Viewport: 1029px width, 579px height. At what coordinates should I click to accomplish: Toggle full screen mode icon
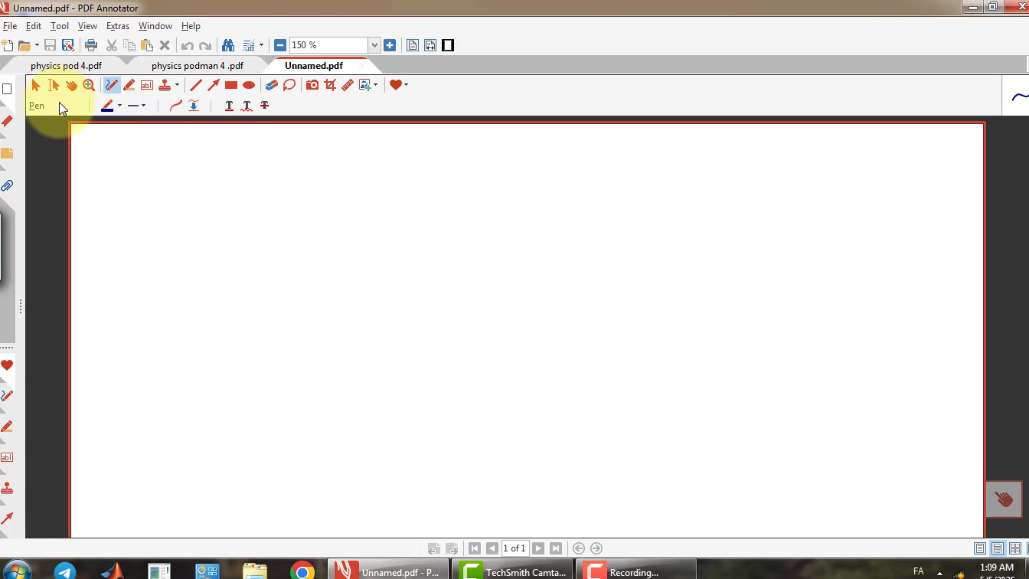(448, 45)
